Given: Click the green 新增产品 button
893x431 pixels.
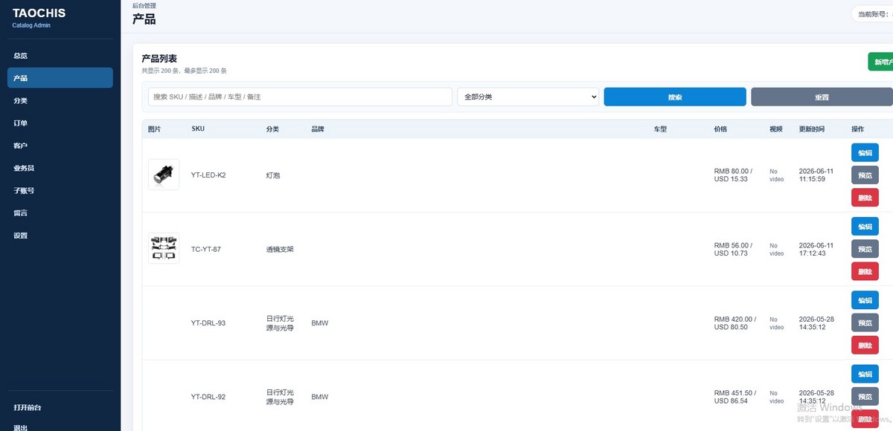Looking at the screenshot, I should (x=880, y=62).
